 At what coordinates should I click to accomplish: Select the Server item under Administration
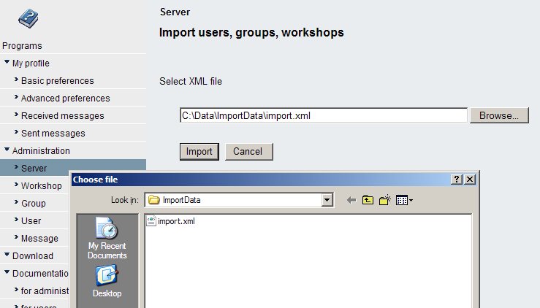pos(34,169)
